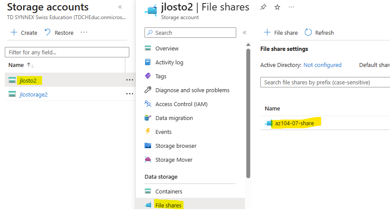390x210 pixels.
Task: Open the blade title ellipsis menu
Action: 291,7
